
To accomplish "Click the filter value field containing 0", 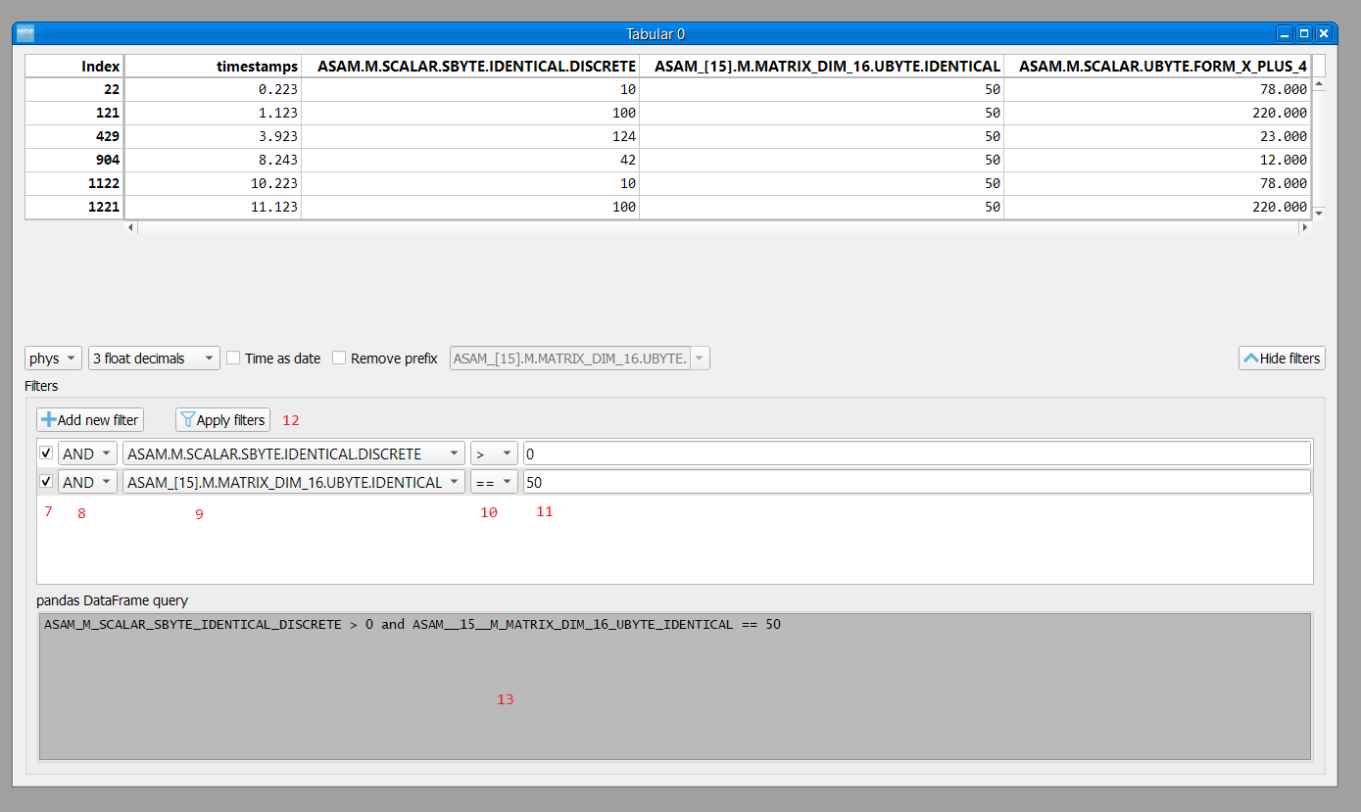I will [916, 454].
